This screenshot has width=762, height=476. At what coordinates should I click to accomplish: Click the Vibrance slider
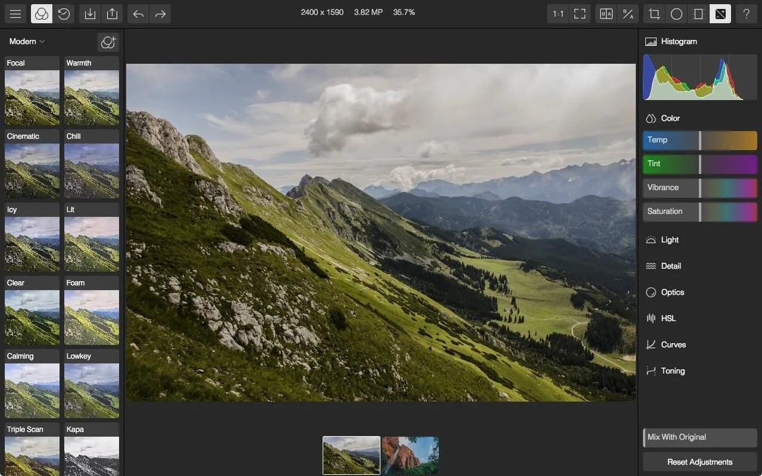tap(700, 188)
